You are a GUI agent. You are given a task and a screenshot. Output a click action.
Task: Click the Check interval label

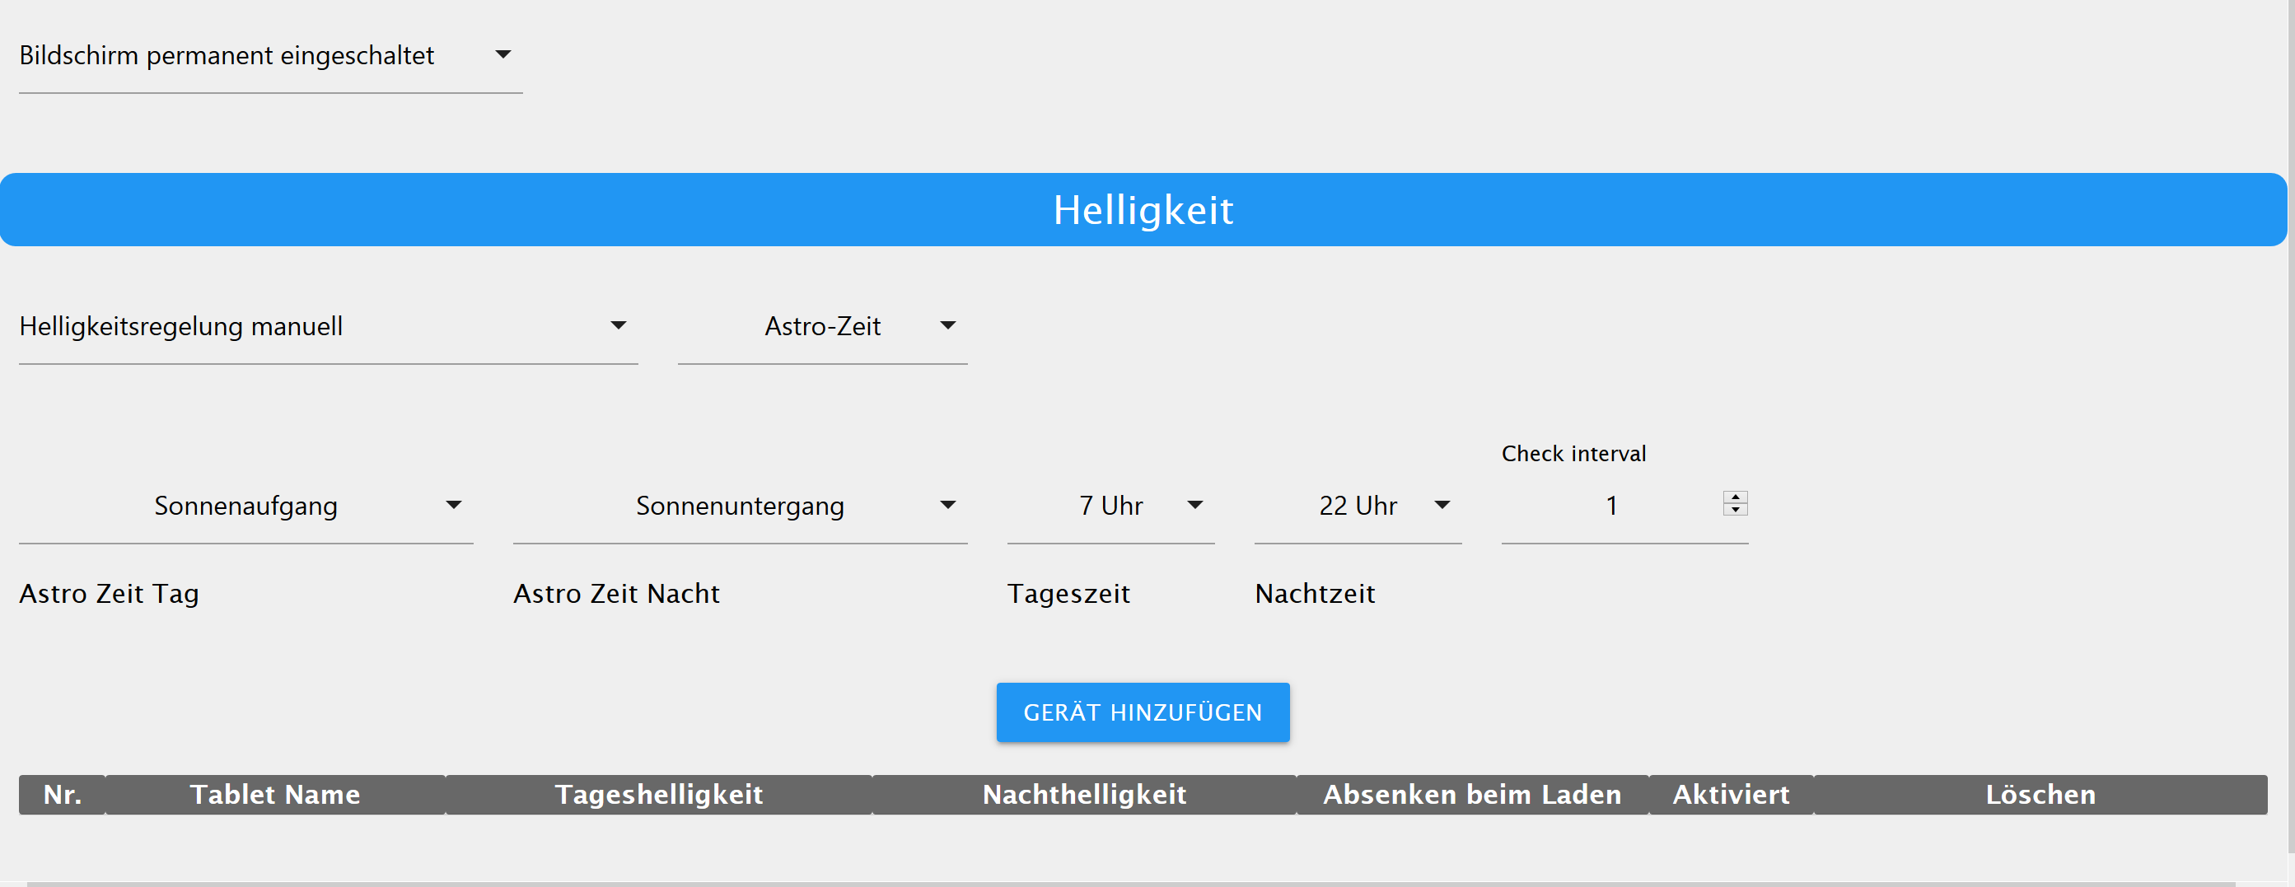[1573, 454]
